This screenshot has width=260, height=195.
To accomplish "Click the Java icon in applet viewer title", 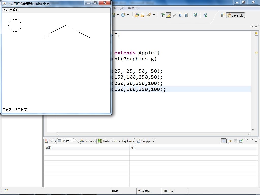I will (x=4, y=4).
